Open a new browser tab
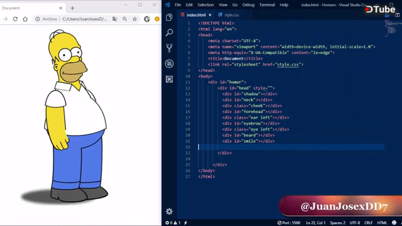The image size is (402, 226). (x=73, y=8)
